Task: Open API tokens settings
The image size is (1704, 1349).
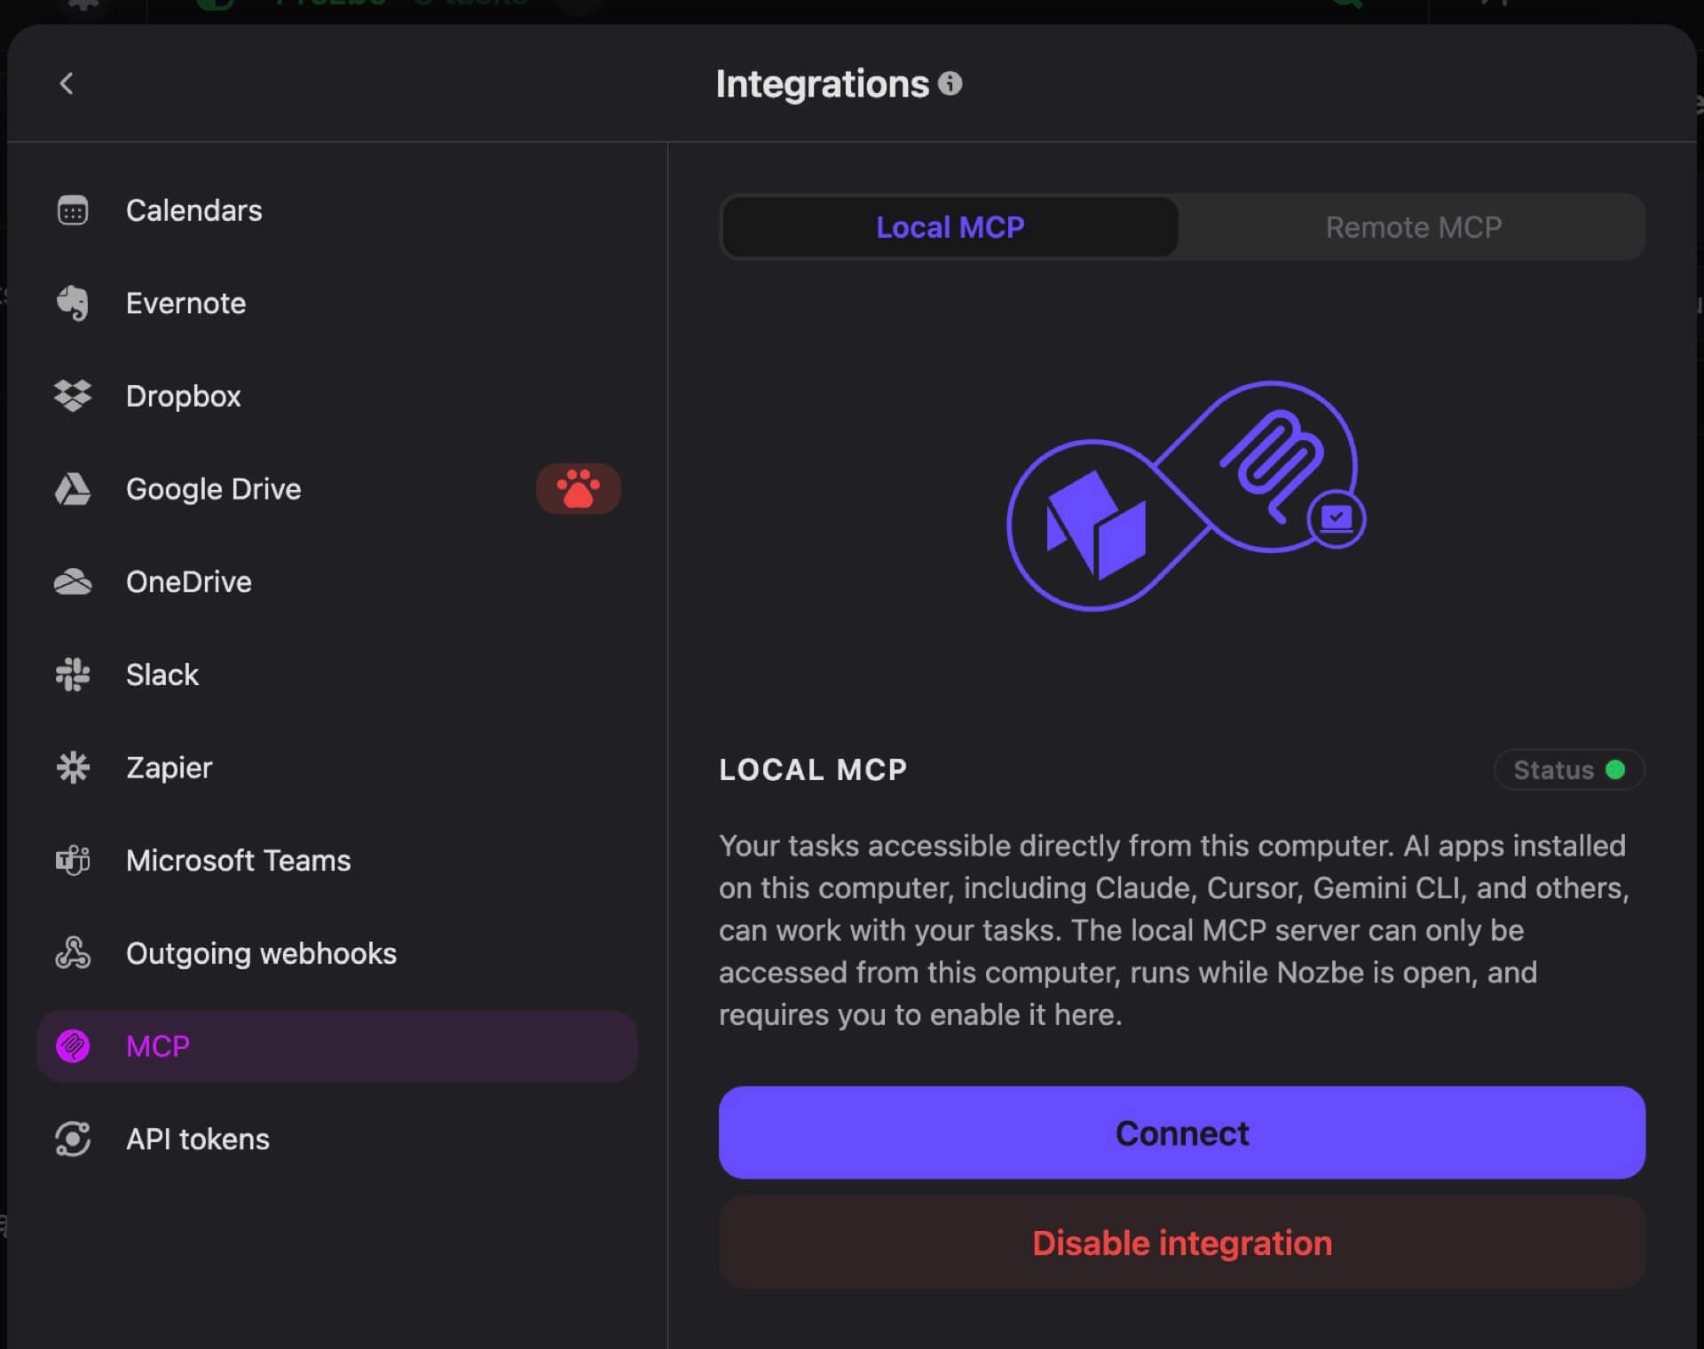Action: point(337,1140)
